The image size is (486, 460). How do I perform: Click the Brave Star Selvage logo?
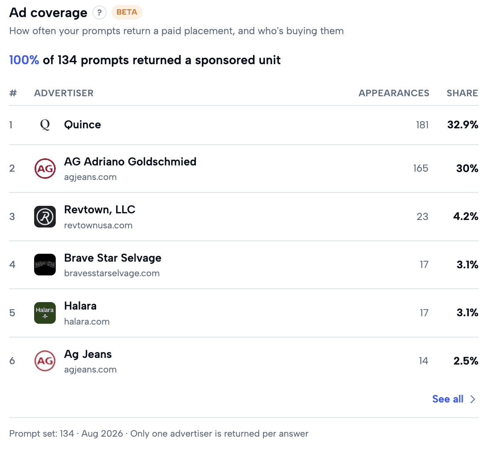[45, 265]
